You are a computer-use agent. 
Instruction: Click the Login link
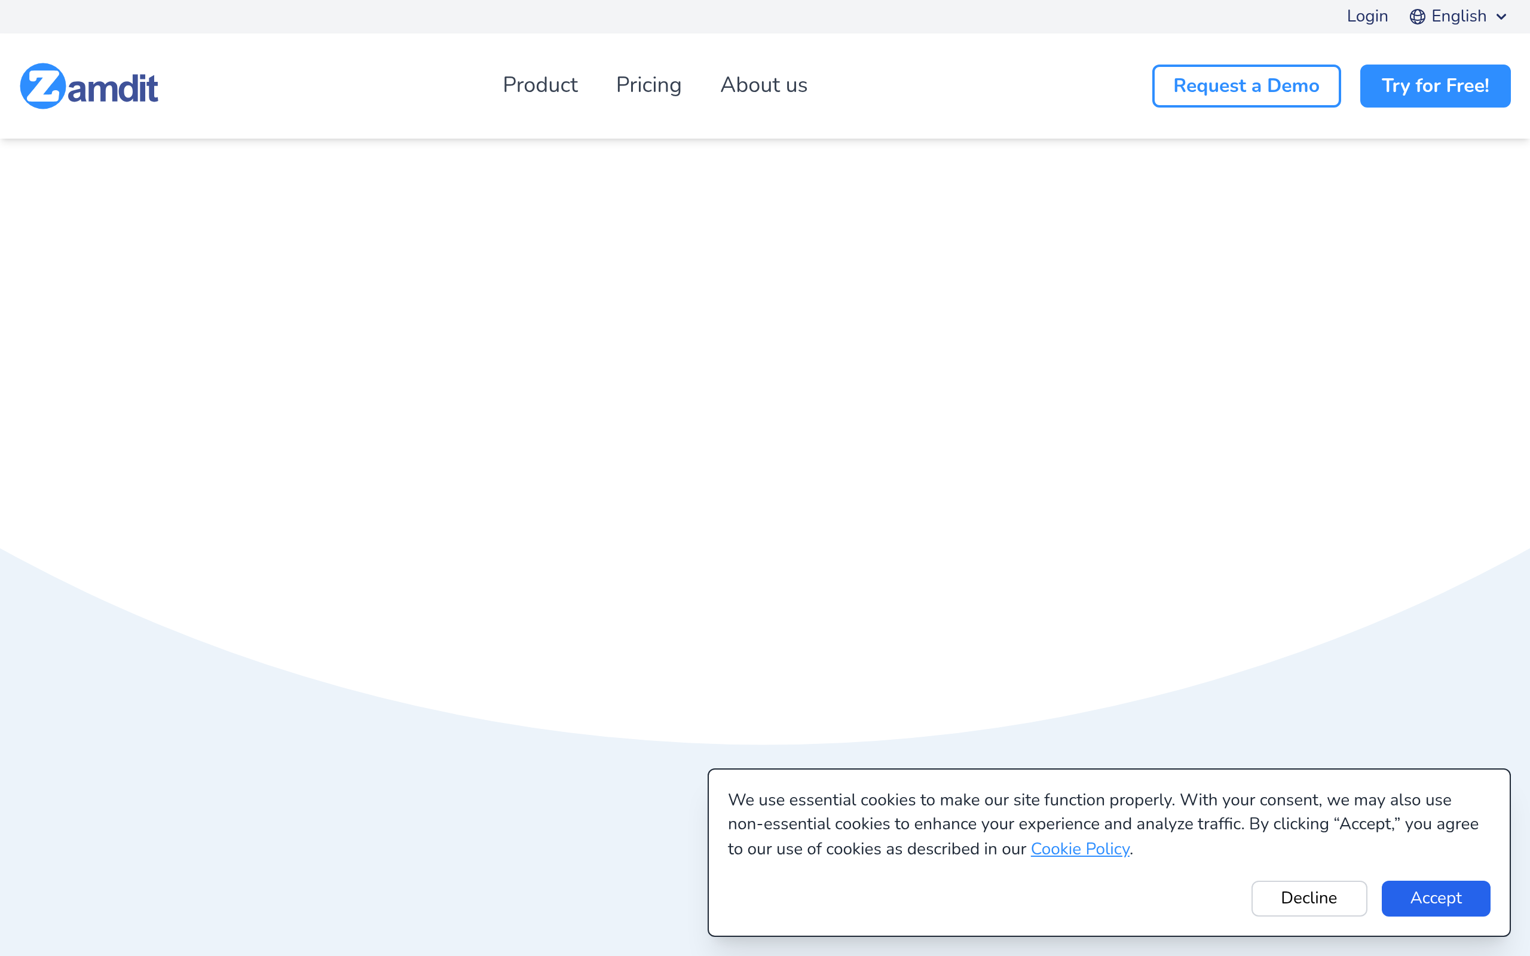coord(1367,17)
